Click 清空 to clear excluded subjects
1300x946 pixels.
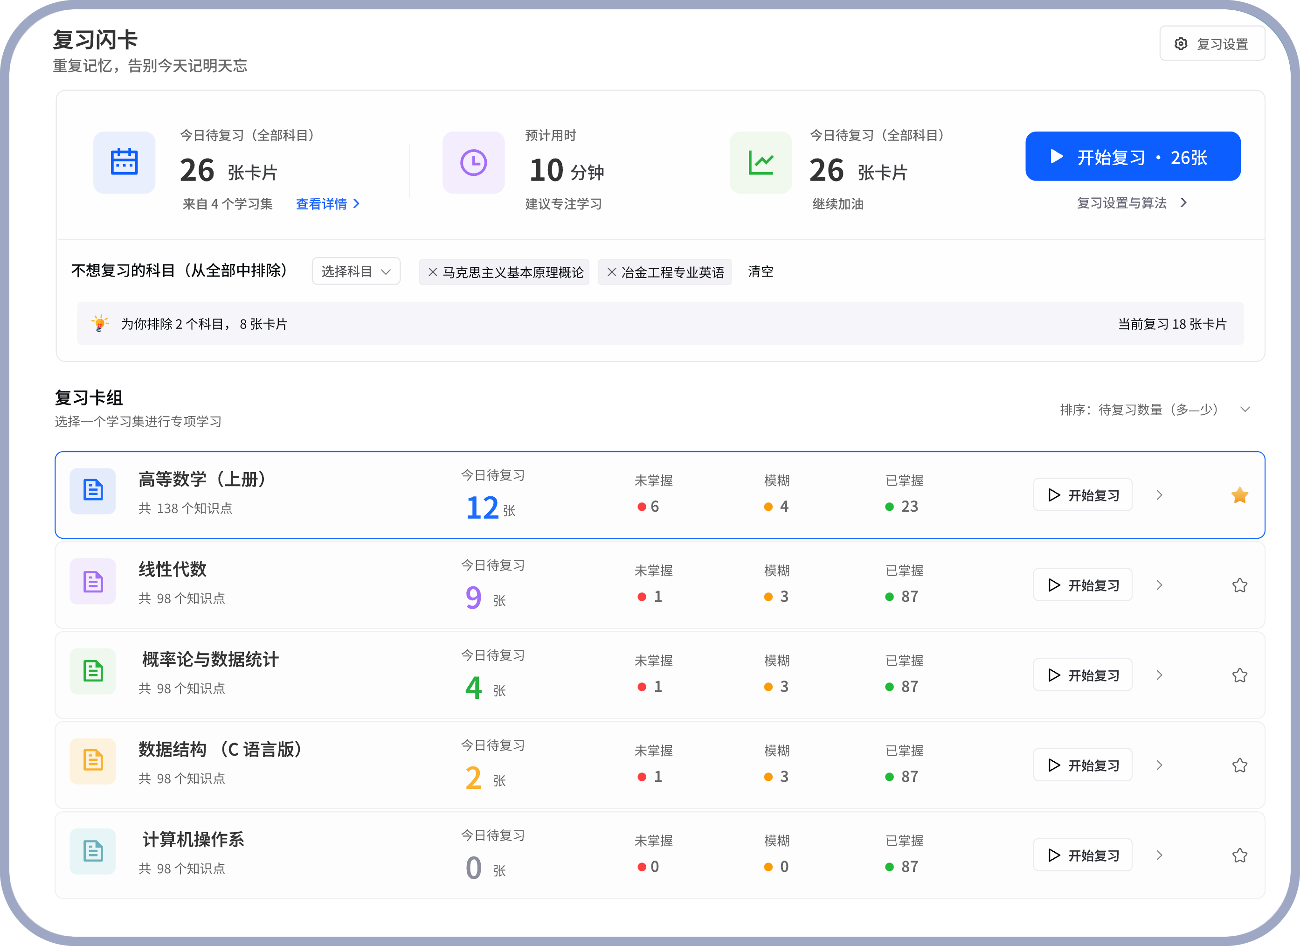click(761, 271)
